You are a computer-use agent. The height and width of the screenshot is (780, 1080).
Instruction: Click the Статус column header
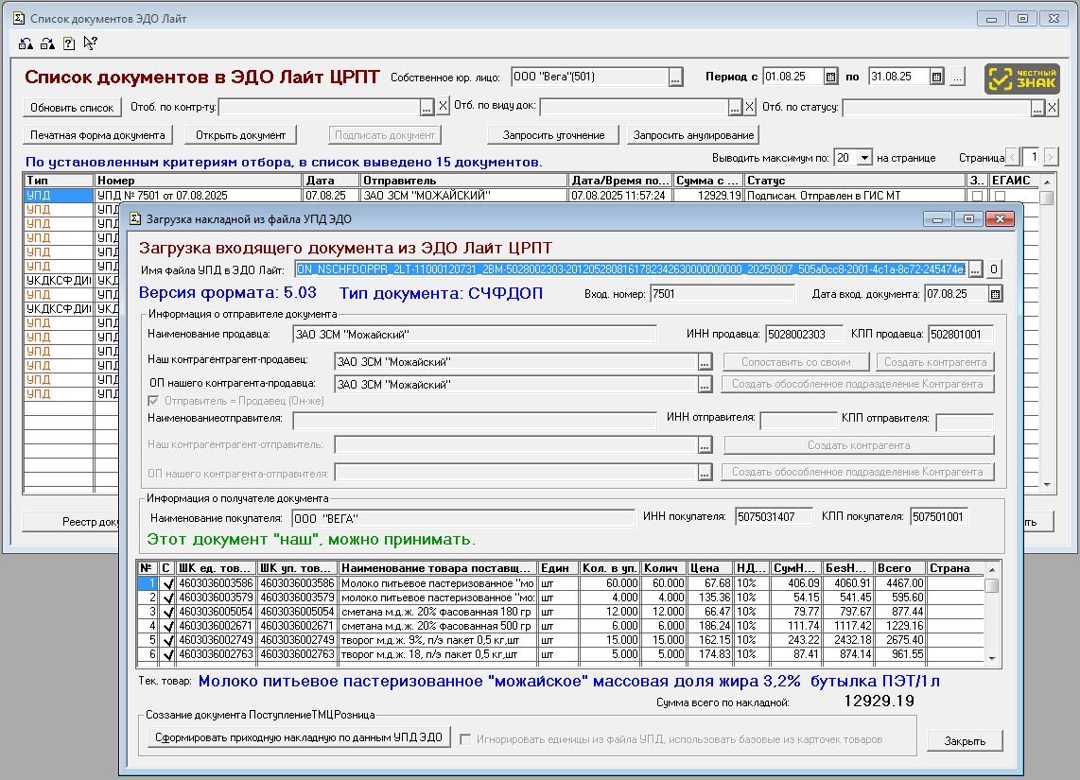click(853, 181)
